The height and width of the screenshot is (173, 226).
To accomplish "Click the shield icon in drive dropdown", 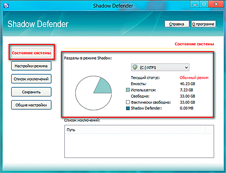I will click(x=135, y=67).
